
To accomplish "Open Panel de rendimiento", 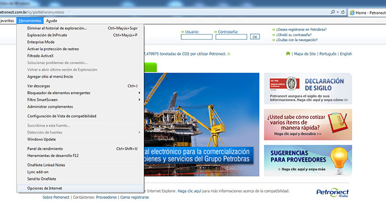I will (x=80, y=149).
